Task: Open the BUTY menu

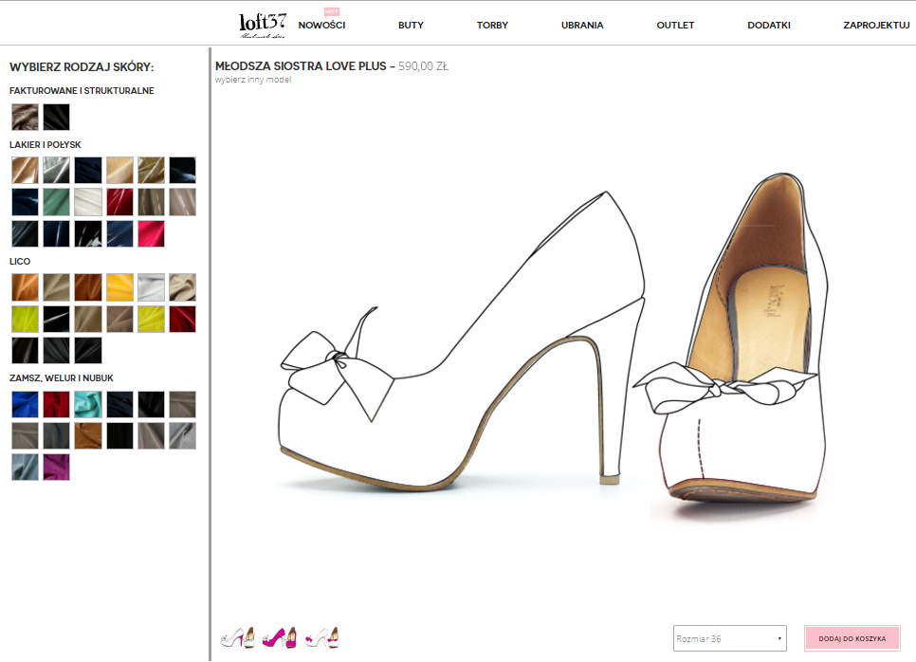Action: coord(411,26)
